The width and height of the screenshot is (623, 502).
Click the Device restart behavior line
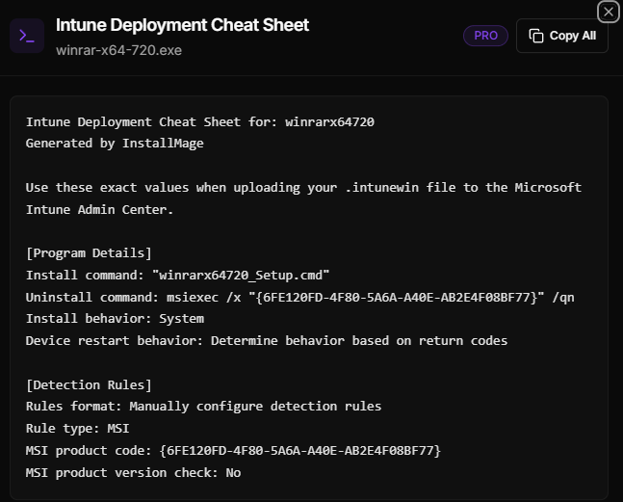point(267,341)
